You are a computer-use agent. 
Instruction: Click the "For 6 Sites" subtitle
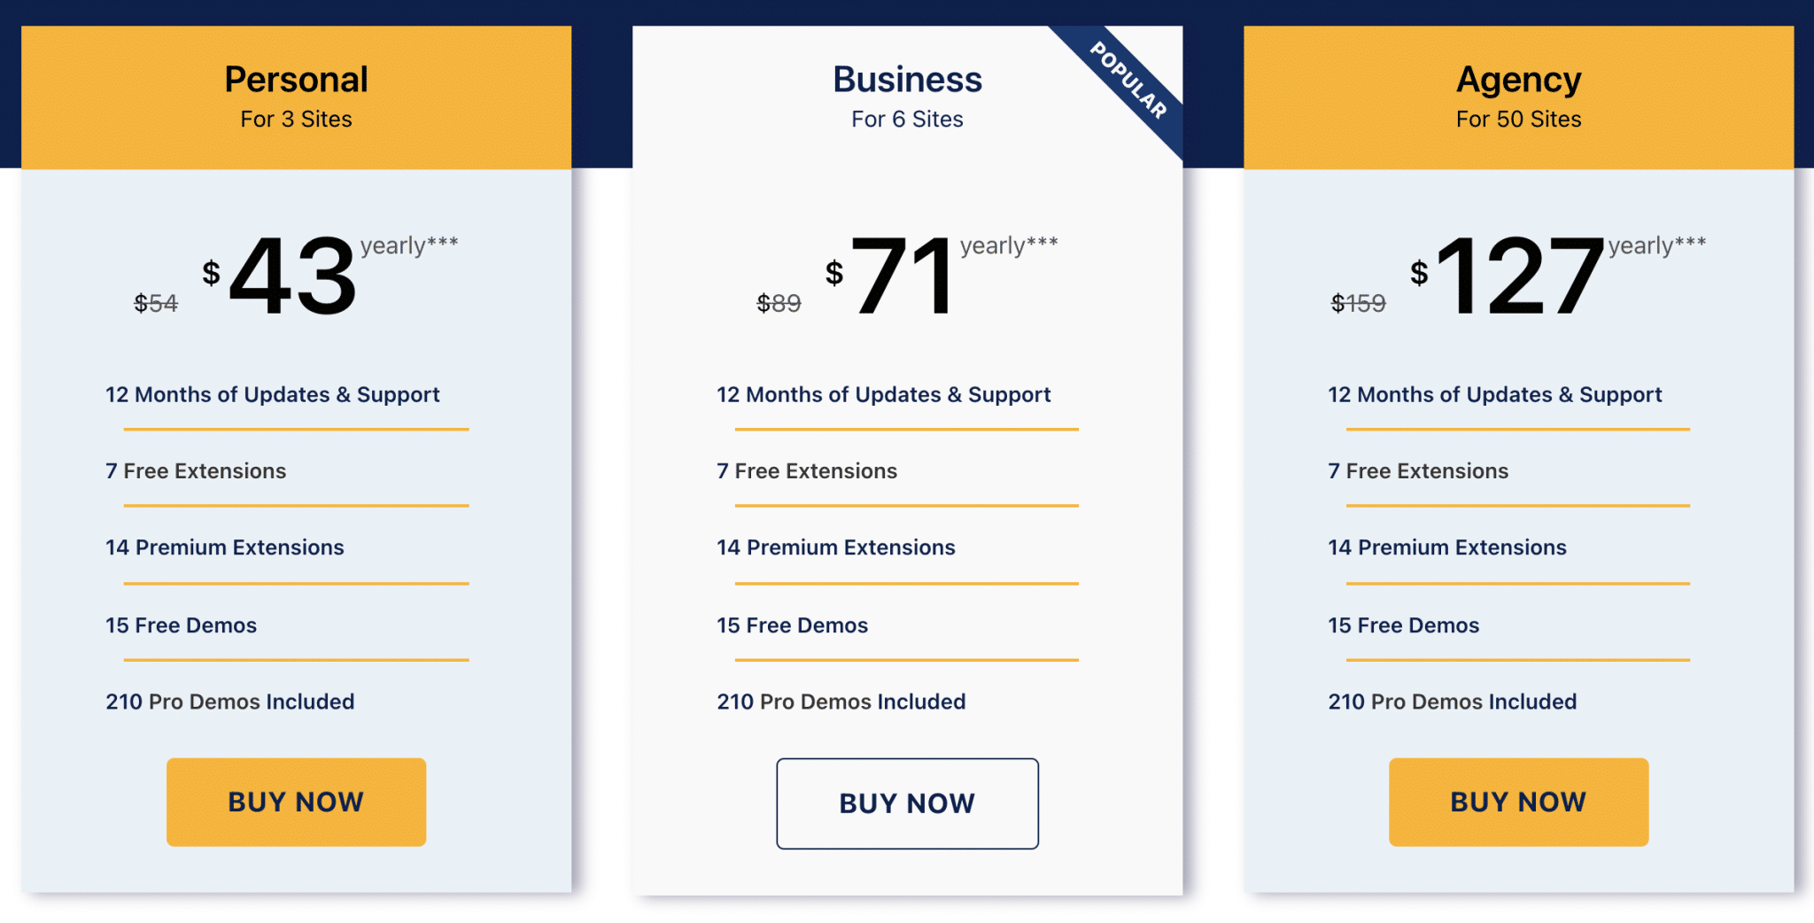pyautogui.click(x=907, y=120)
